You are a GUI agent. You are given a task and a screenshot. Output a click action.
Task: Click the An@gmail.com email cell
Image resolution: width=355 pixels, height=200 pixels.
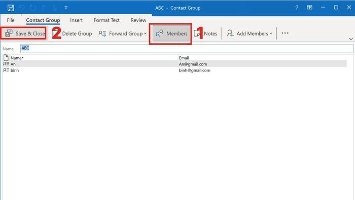(x=193, y=64)
